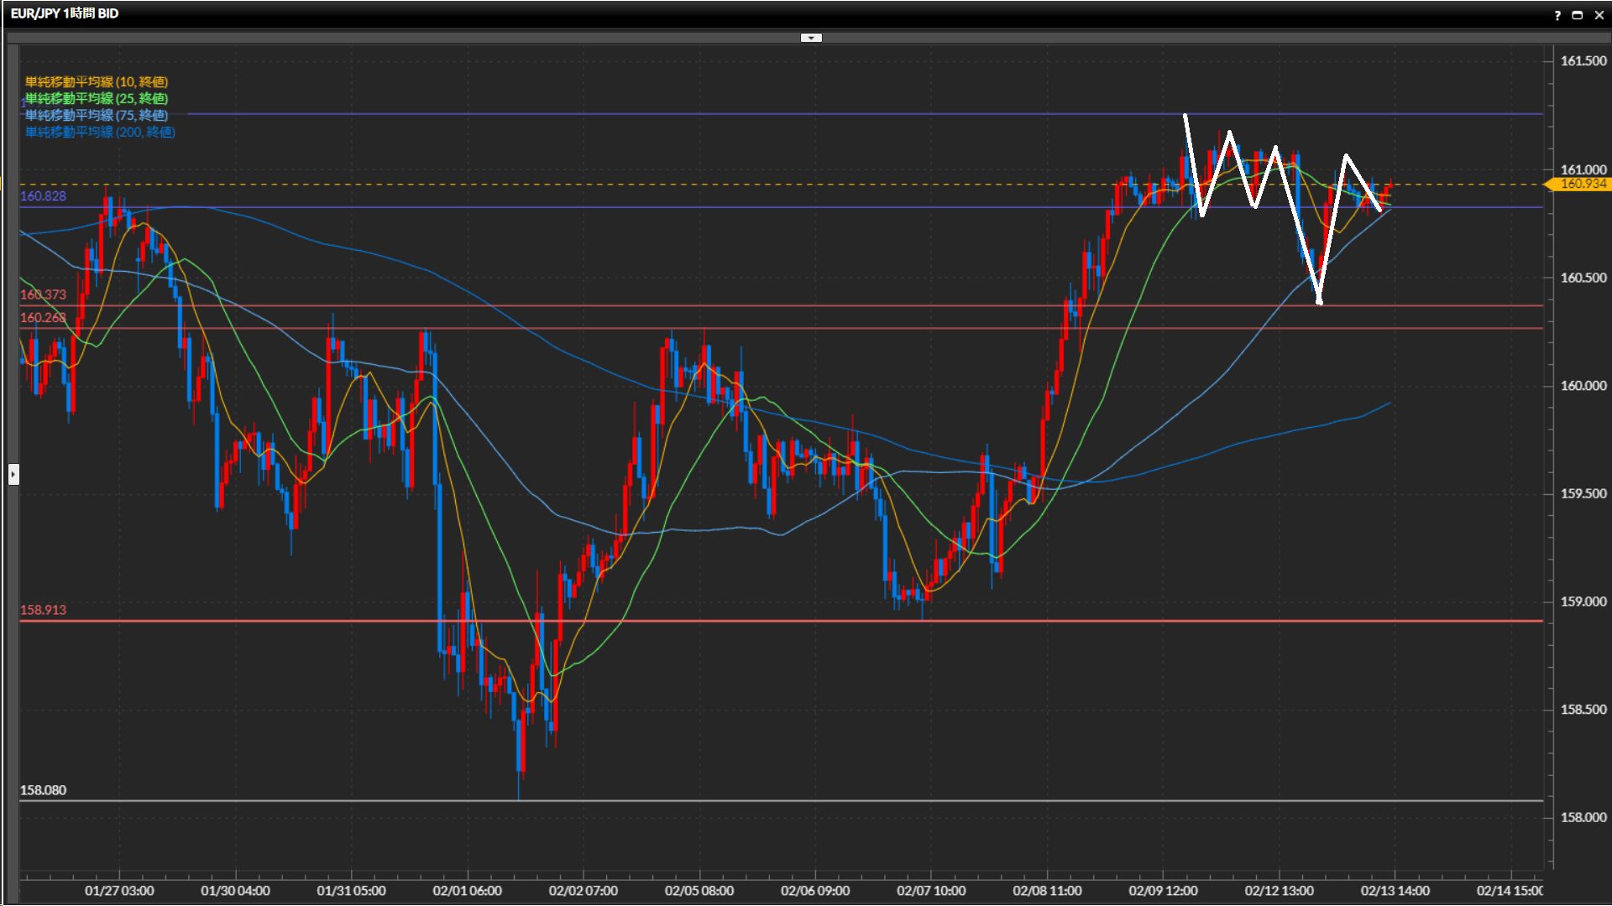
Task: Select the 158.080 white line label
Action: pos(43,790)
